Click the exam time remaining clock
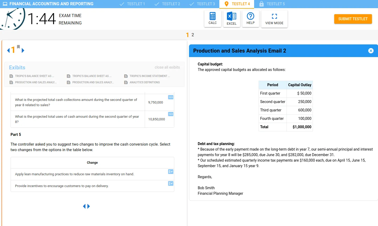This screenshot has width=378, height=226. tap(13, 18)
